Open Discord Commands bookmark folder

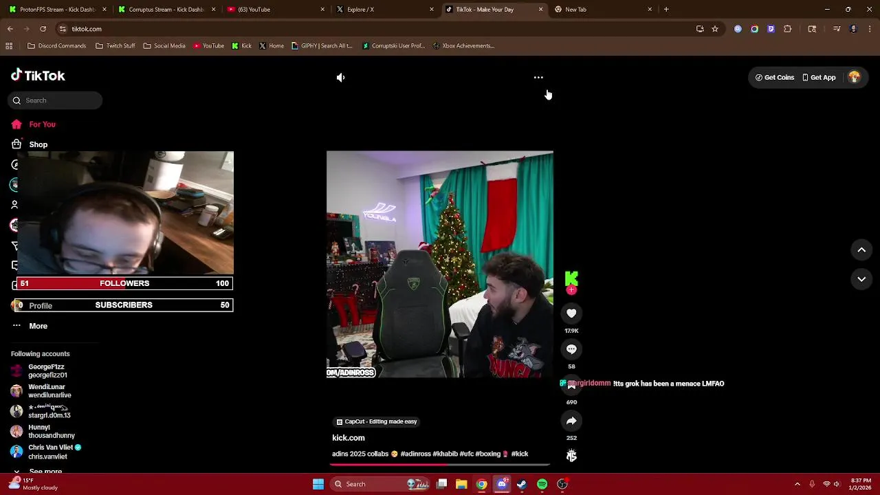pos(56,46)
